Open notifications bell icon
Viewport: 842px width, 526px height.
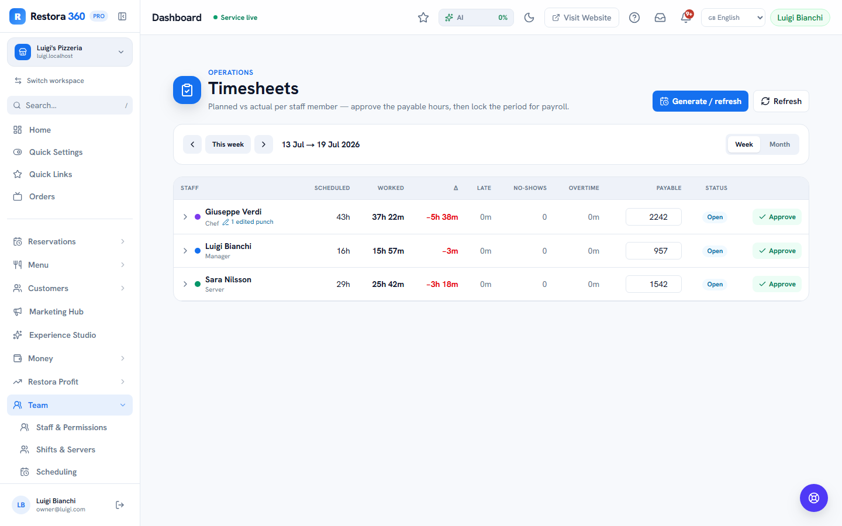coord(686,18)
